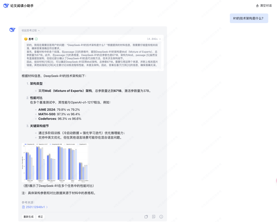Click the edit/notes icon below the answer
The width and height of the screenshot is (277, 222).
point(154,217)
